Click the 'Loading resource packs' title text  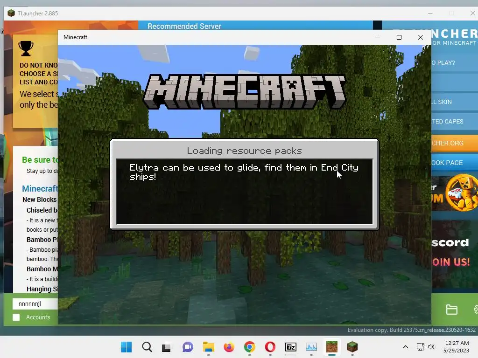(x=244, y=151)
